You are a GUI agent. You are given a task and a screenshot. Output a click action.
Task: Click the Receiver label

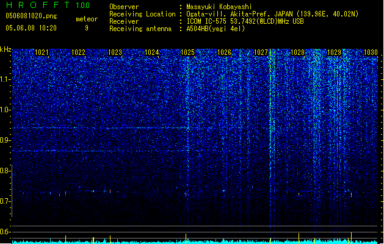[x=124, y=21]
